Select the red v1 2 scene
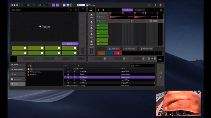The width and height of the screenshot is (211, 118). [x=118, y=53]
